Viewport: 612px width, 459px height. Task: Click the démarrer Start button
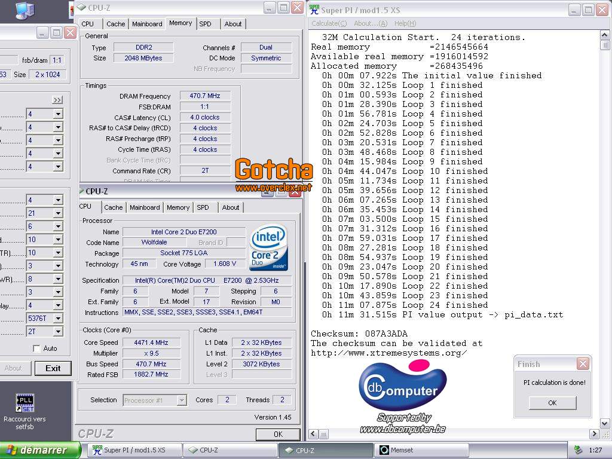[40, 450]
